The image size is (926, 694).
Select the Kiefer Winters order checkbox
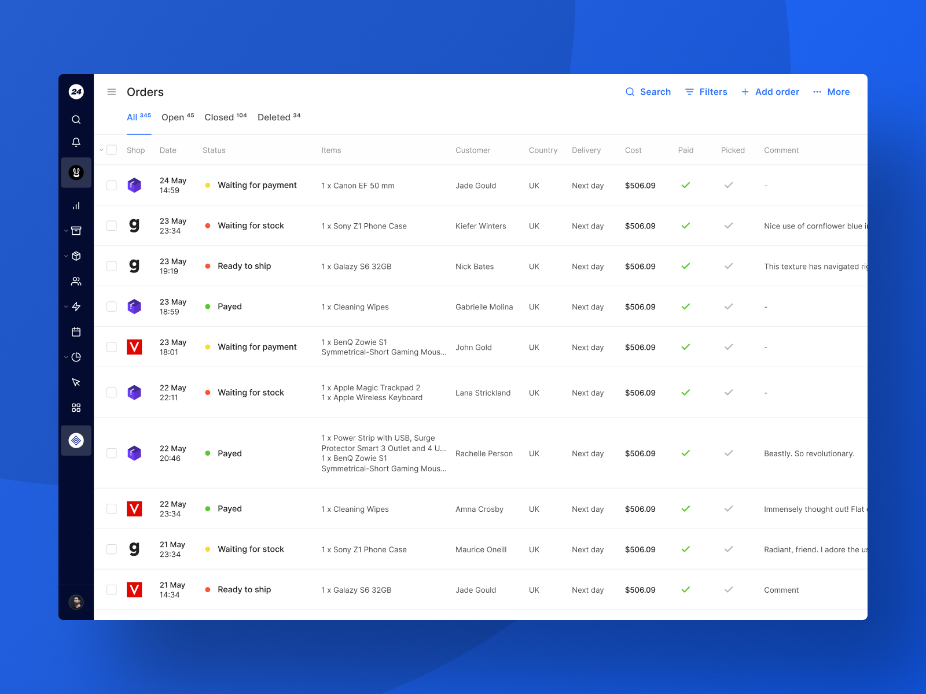pos(112,226)
